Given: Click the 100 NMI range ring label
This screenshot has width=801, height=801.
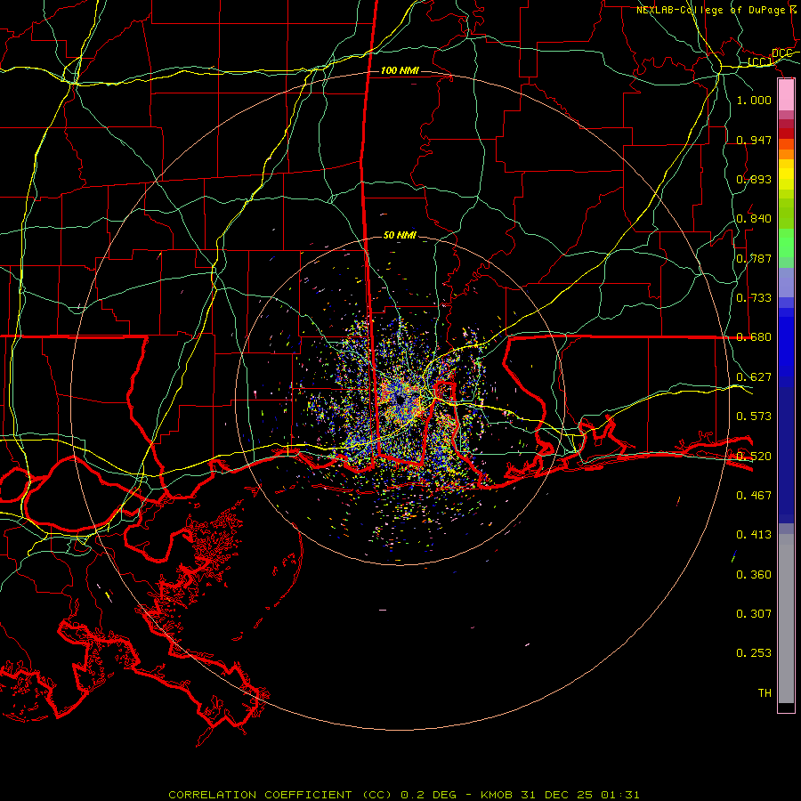Looking at the screenshot, I should pos(400,70).
